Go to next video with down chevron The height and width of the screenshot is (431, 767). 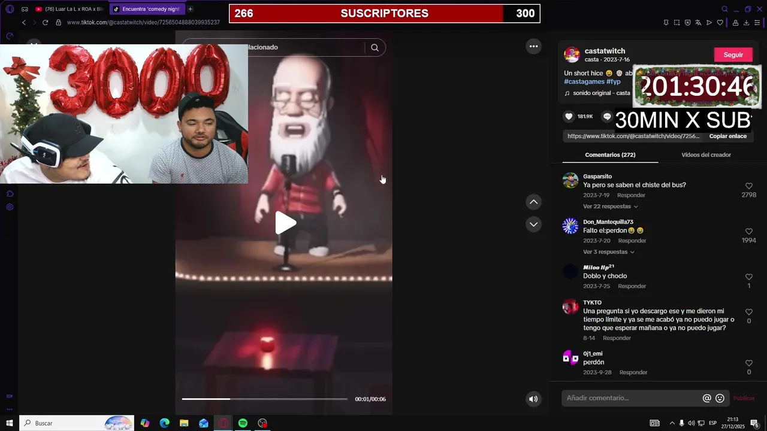pos(533,224)
